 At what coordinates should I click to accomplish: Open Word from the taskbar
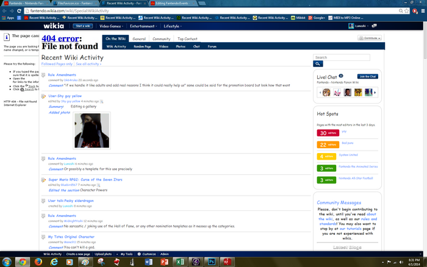(x=149, y=262)
